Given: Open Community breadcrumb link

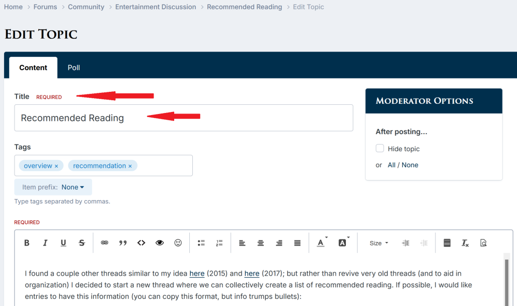Looking at the screenshot, I should tap(86, 7).
